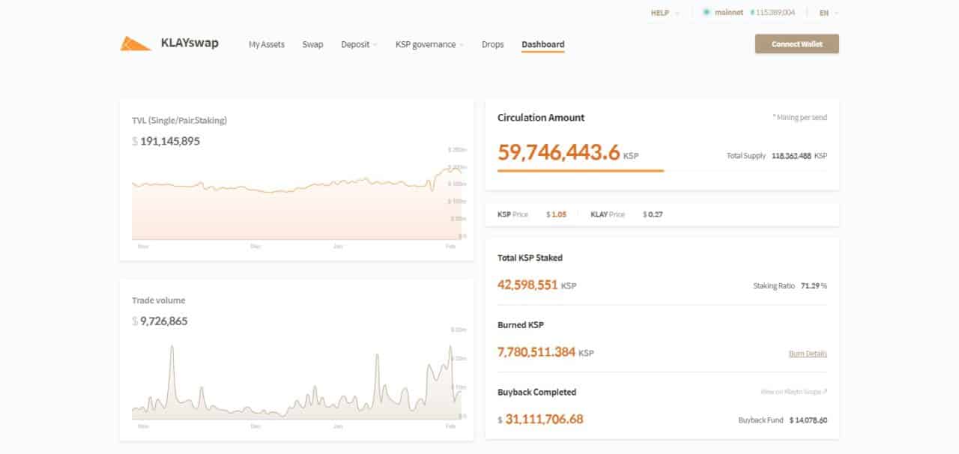The image size is (959, 454).
Task: Expand the HELP dropdown
Action: coord(665,13)
